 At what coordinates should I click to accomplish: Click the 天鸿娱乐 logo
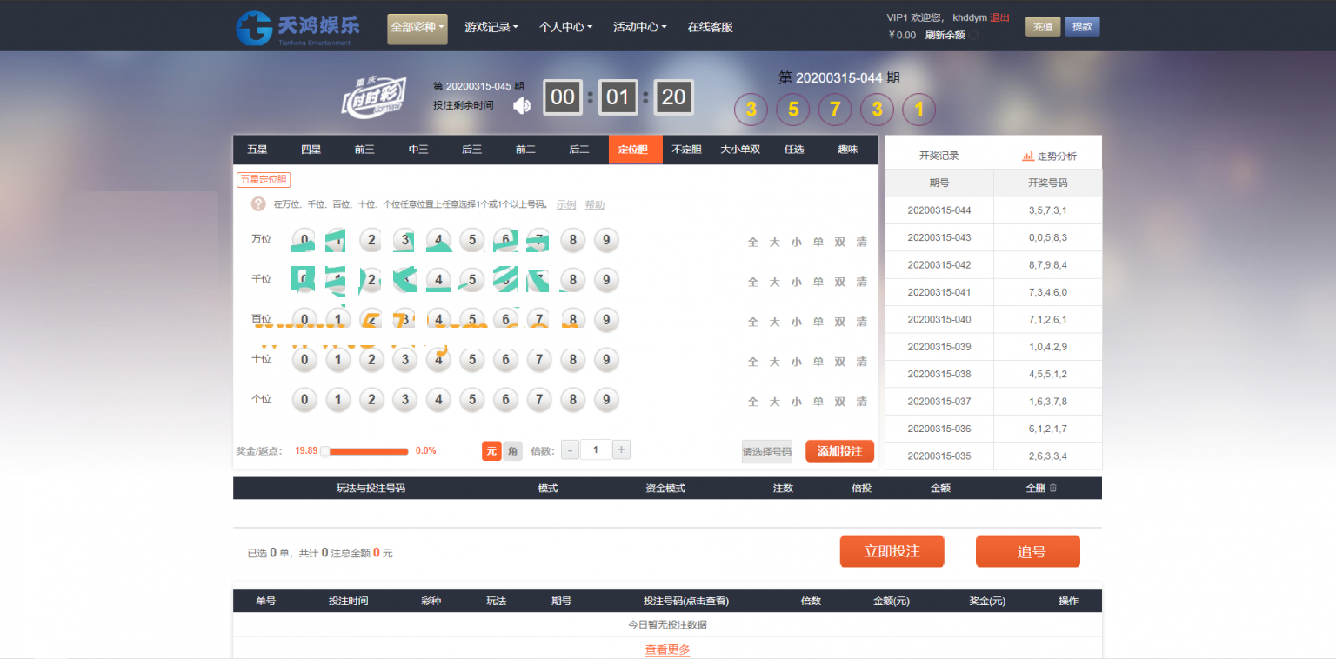(x=297, y=28)
